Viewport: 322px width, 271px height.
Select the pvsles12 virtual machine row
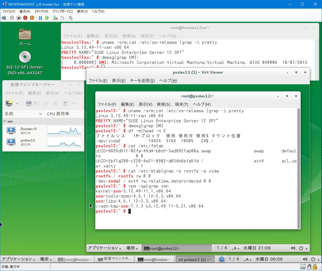[x=43, y=142]
